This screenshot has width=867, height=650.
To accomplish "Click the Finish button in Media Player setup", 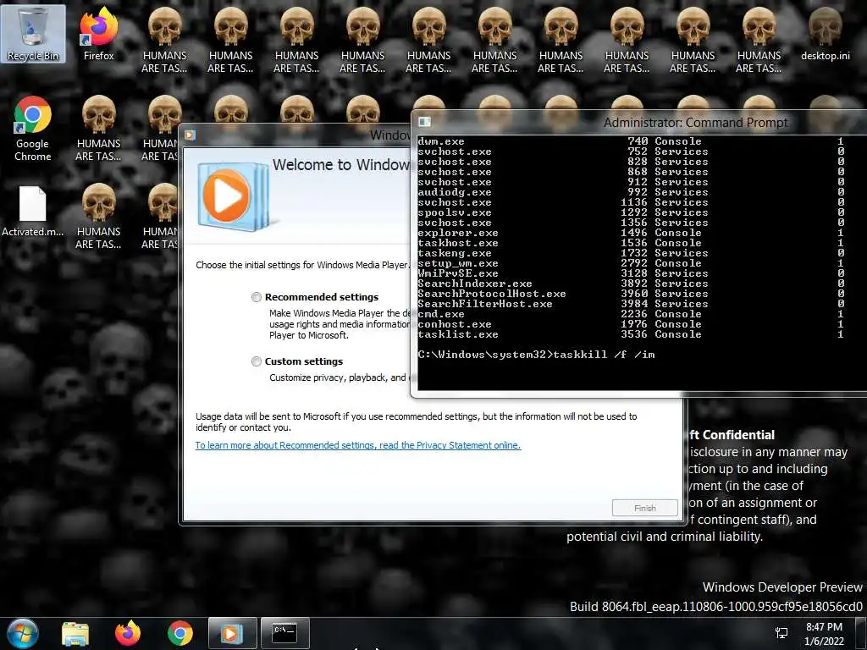I will click(644, 508).
